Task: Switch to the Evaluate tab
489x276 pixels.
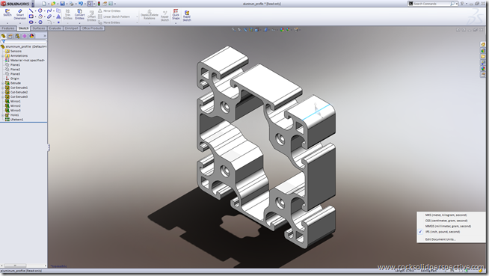Action: coord(55,28)
